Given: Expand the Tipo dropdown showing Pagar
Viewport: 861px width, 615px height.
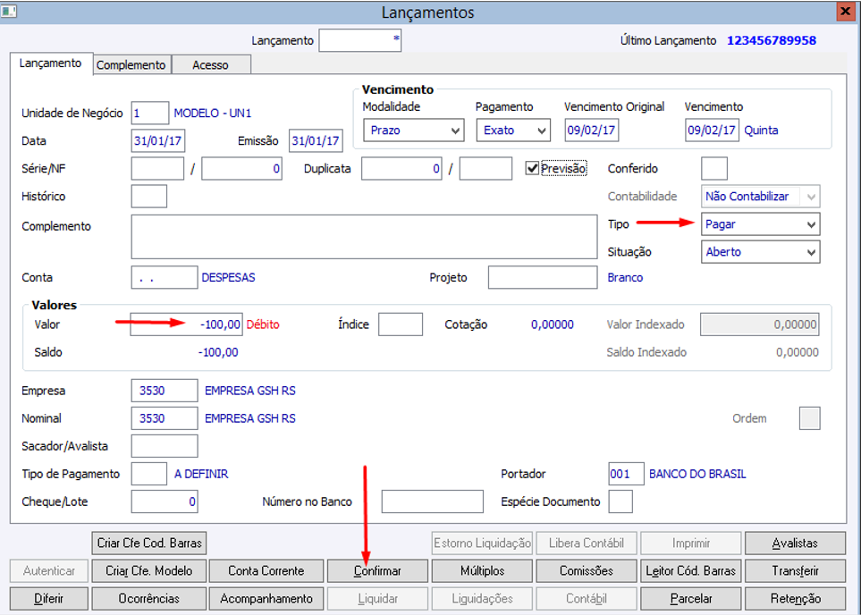Looking at the screenshot, I should coord(761,224).
